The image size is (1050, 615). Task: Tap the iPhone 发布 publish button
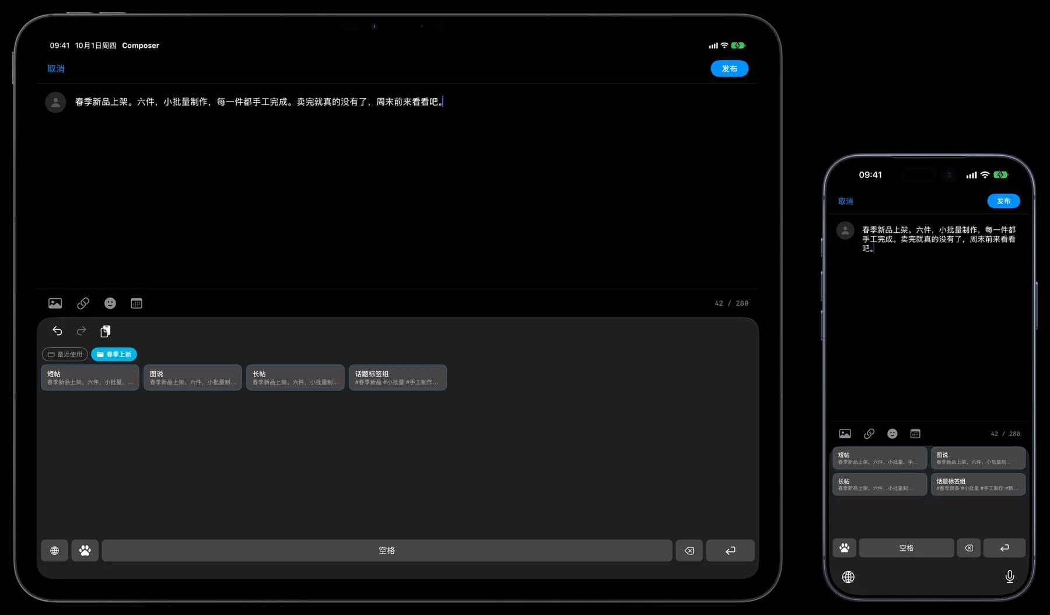tap(1003, 201)
